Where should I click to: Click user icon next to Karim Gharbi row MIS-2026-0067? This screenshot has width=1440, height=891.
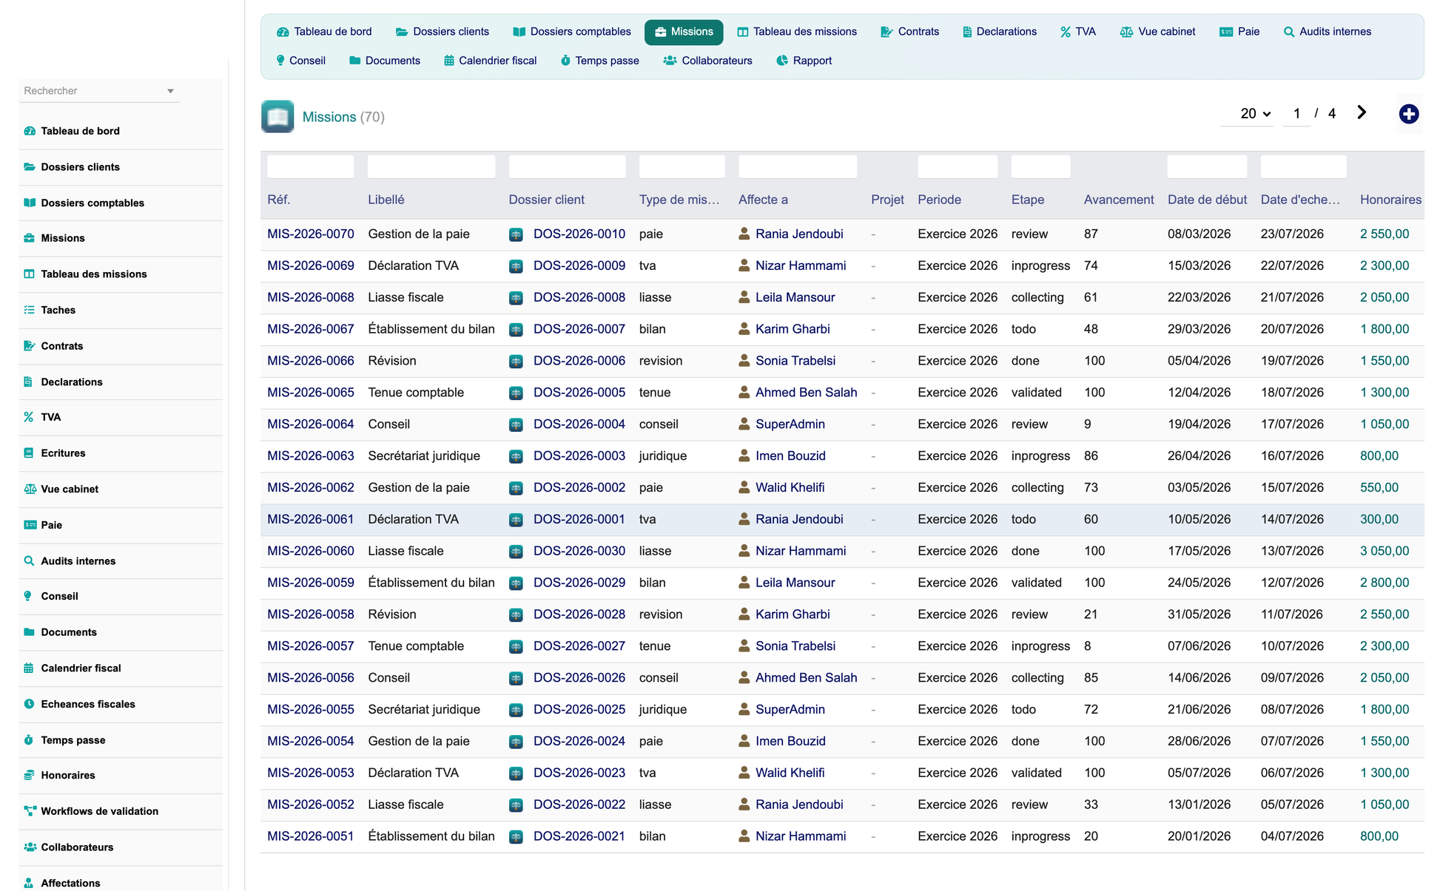pos(744,329)
